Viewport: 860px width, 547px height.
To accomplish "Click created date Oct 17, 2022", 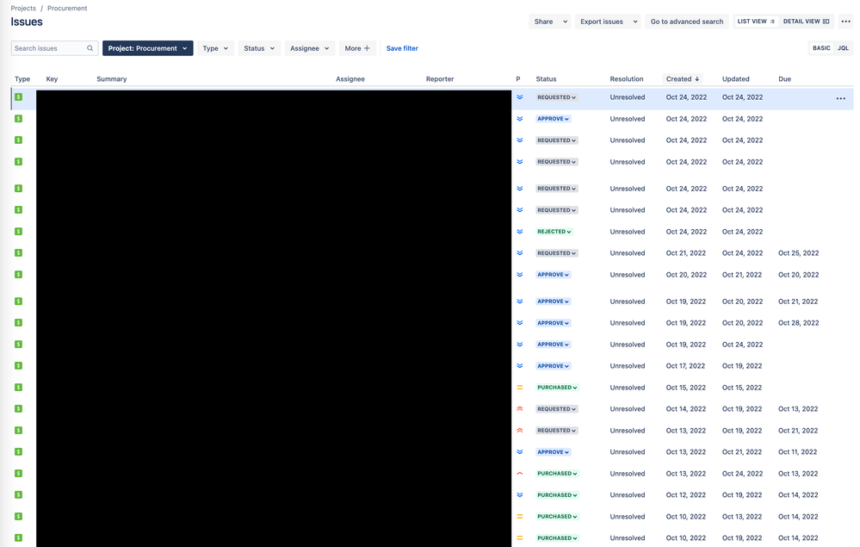I will pyautogui.click(x=685, y=366).
